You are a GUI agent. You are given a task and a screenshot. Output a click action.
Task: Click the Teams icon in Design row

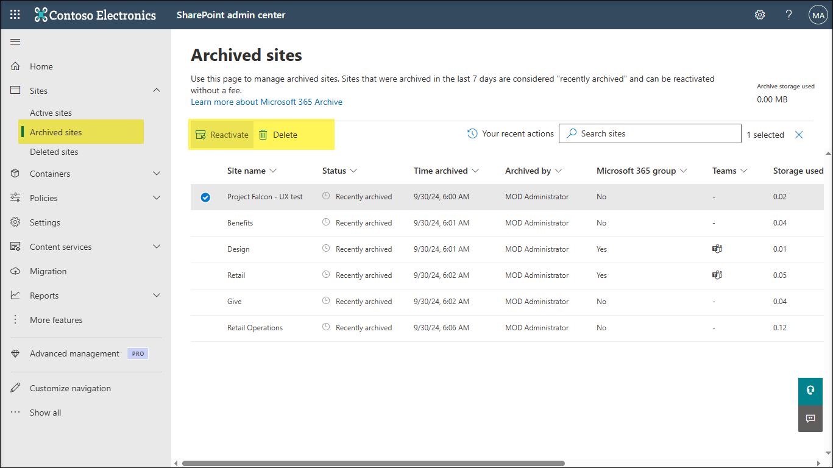(717, 249)
